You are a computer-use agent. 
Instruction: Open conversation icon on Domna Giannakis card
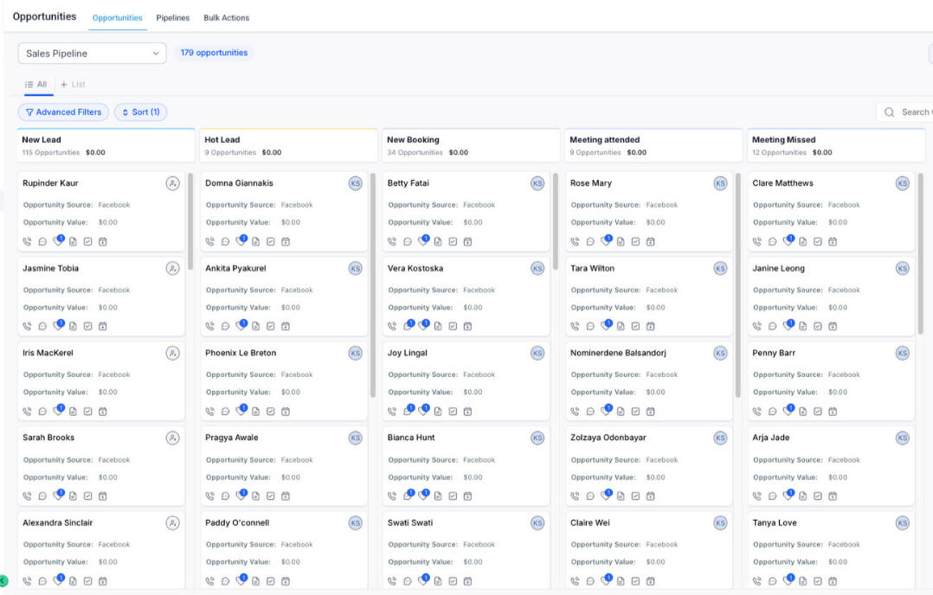pyautogui.click(x=225, y=242)
